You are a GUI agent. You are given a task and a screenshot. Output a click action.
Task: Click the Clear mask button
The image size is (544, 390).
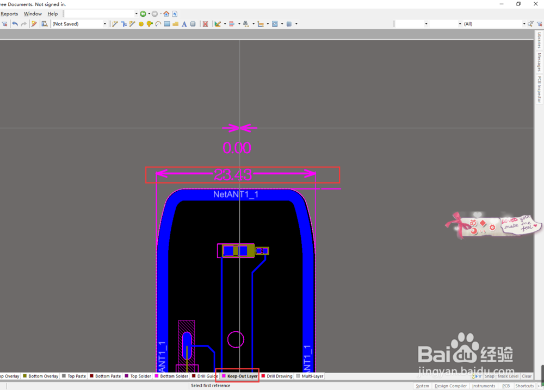tap(527, 376)
